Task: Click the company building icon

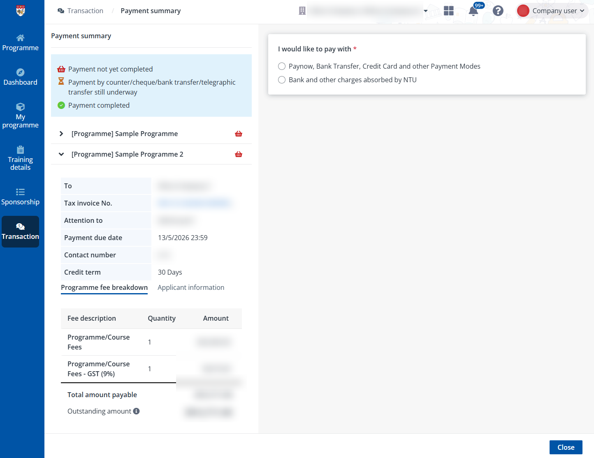Action: point(302,11)
